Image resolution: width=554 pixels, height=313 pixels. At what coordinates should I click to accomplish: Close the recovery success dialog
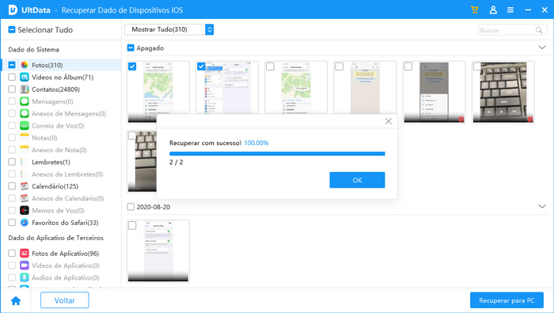click(x=389, y=121)
